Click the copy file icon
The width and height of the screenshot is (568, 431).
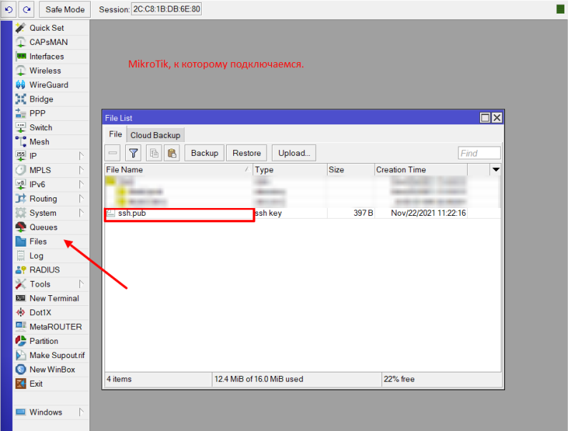coord(155,153)
